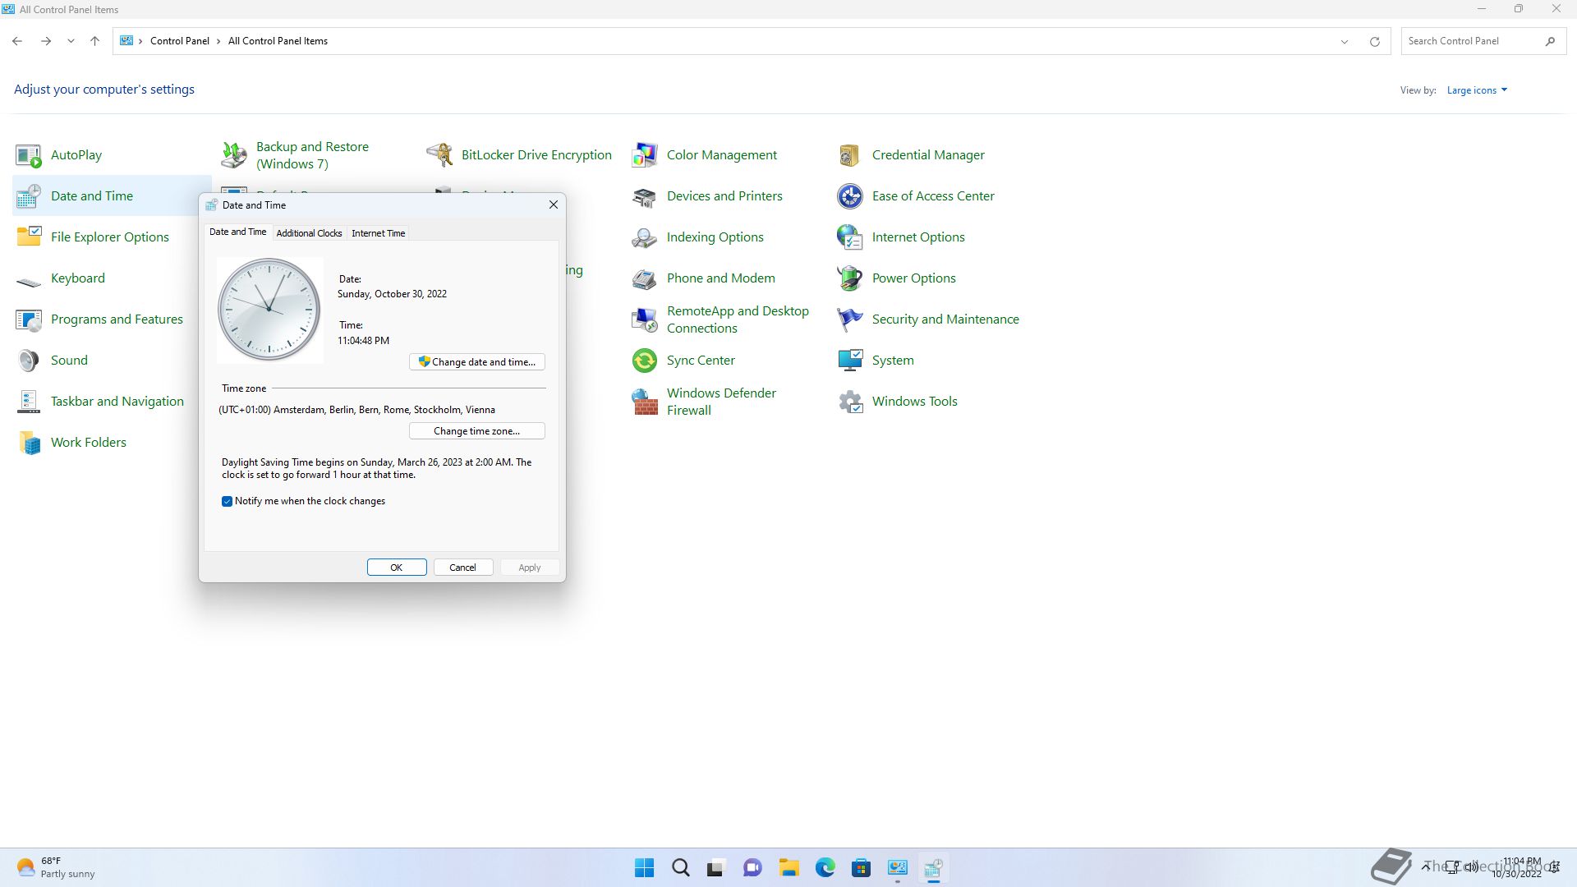Open the weather widget showing 68°F
Viewport: 1577px width, 887px height.
coord(56,867)
